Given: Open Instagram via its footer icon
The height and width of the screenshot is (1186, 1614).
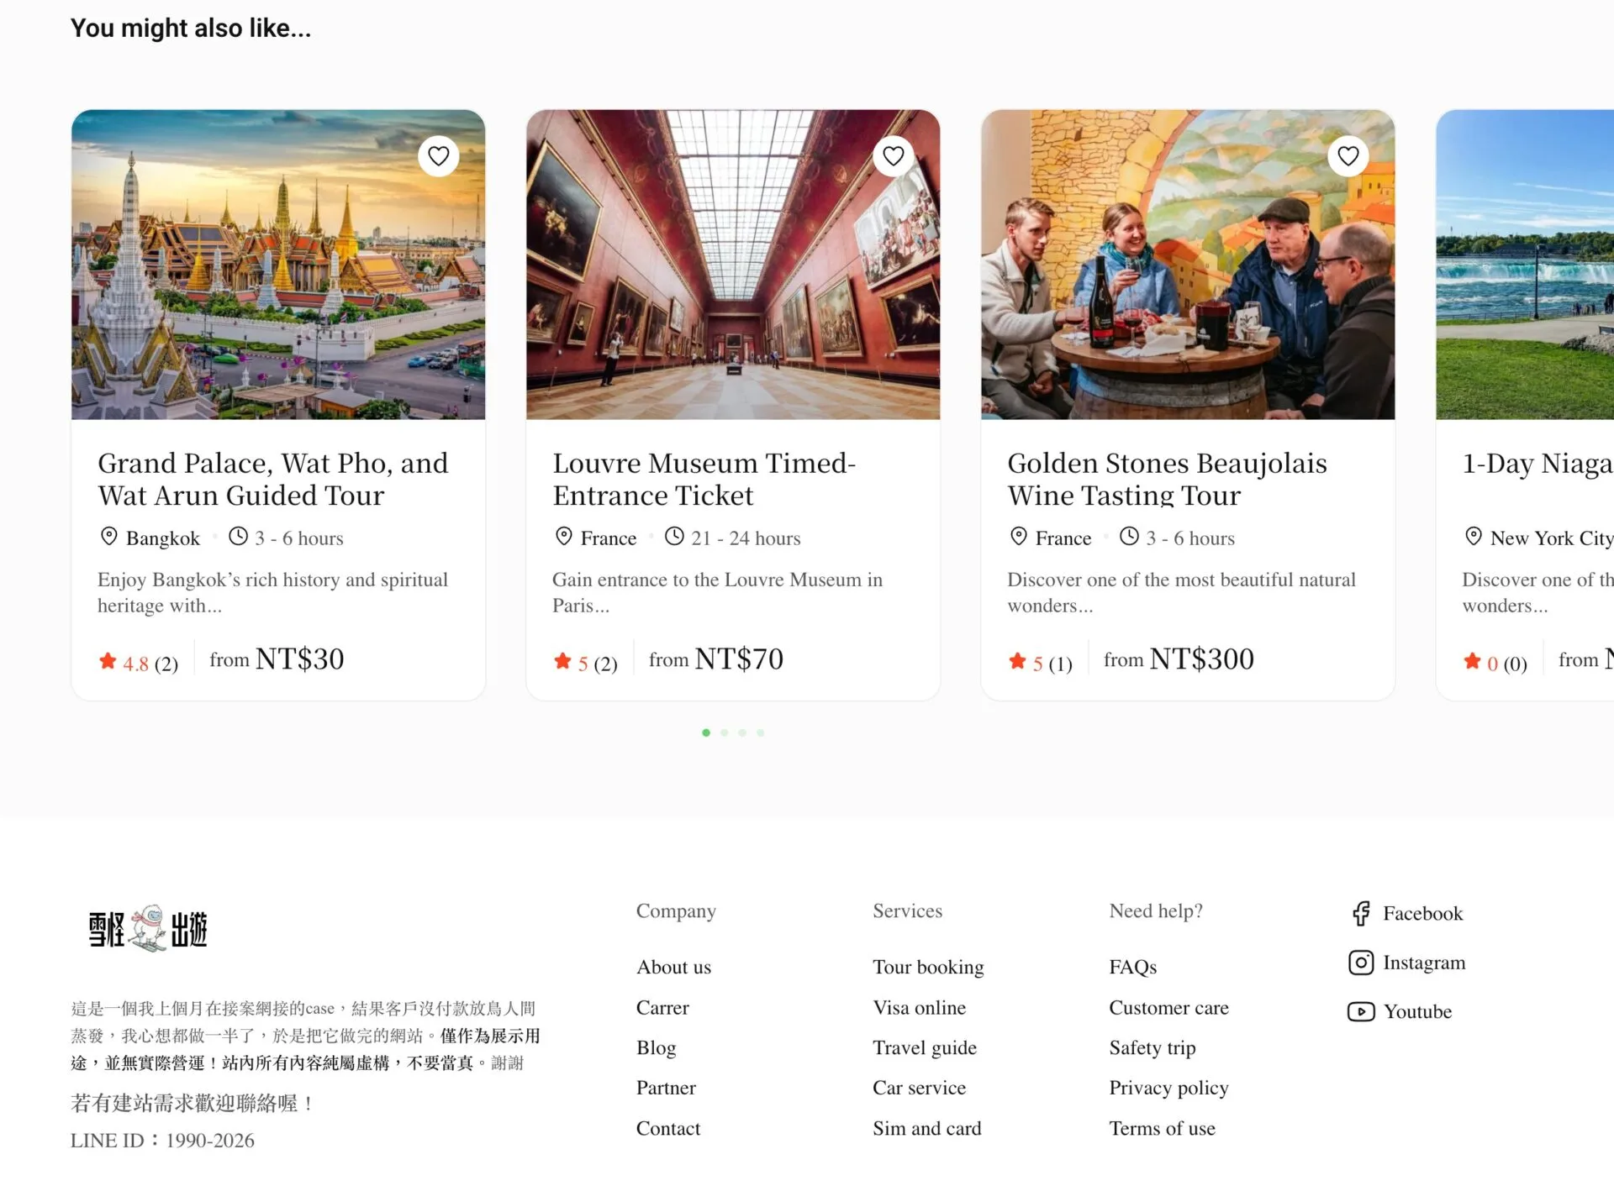Looking at the screenshot, I should [x=1361, y=963].
